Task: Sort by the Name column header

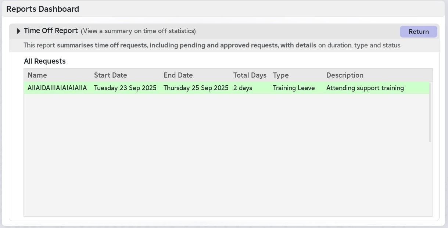Action: point(37,75)
